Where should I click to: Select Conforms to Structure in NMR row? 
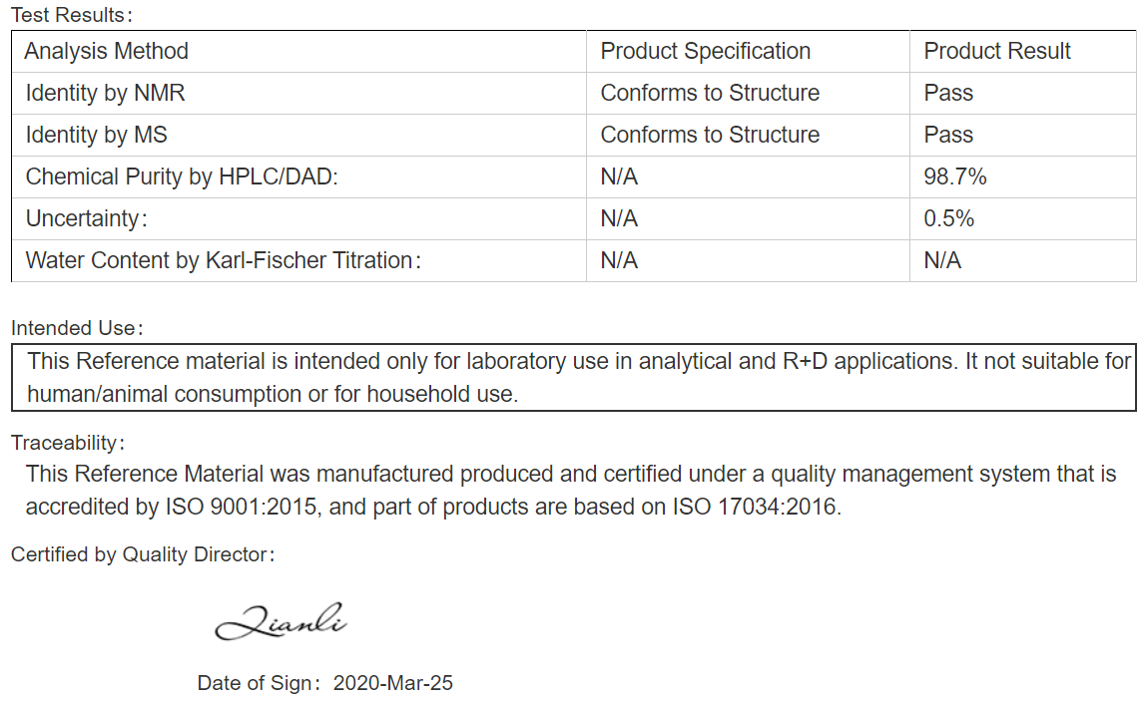pos(710,93)
